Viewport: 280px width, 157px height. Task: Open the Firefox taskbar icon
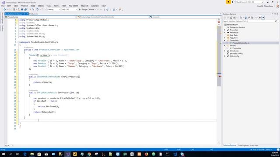146,154
